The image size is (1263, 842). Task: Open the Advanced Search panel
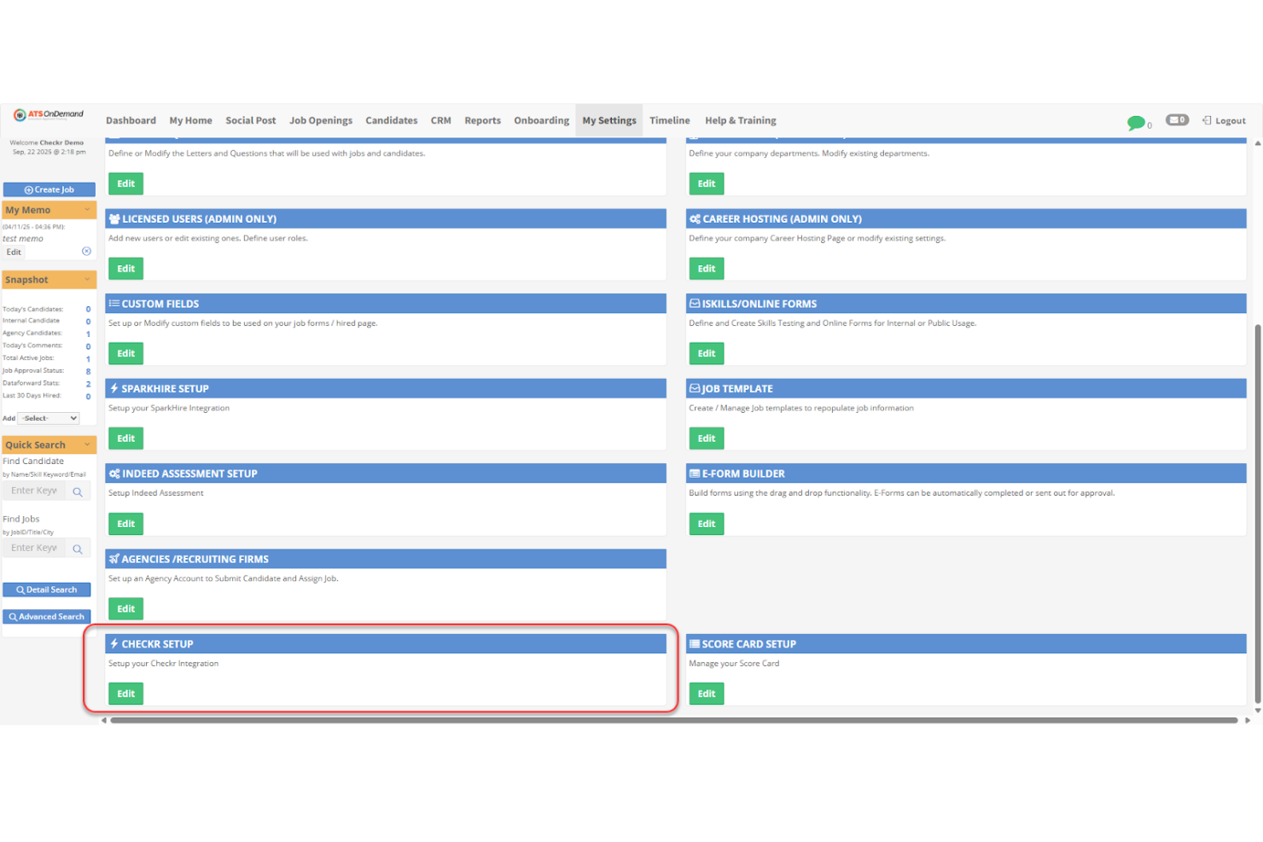point(47,616)
